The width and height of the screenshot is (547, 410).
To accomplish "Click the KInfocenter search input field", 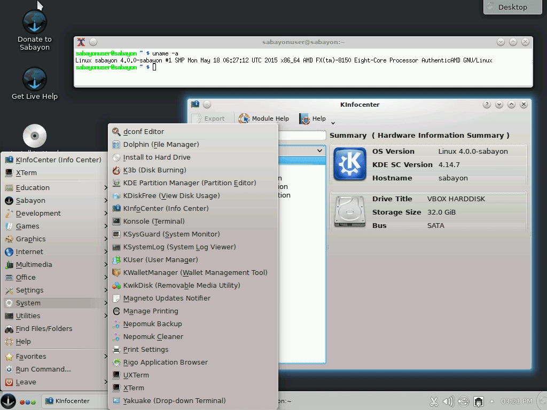I will point(302,135).
